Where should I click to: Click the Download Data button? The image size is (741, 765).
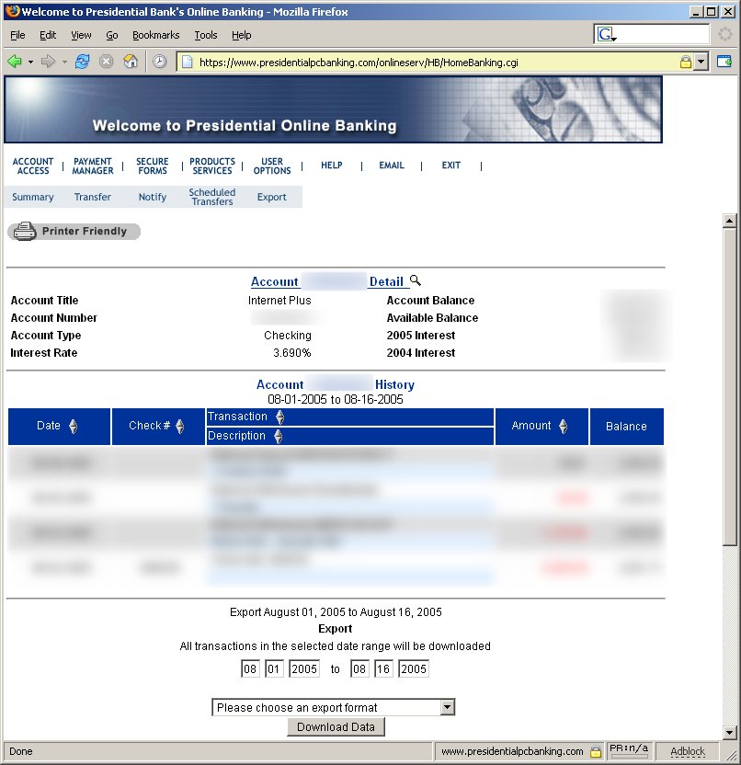click(336, 726)
